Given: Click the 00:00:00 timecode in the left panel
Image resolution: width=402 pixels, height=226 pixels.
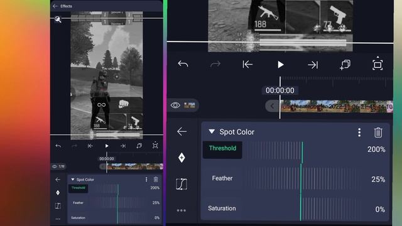Looking at the screenshot, I should [107, 159].
